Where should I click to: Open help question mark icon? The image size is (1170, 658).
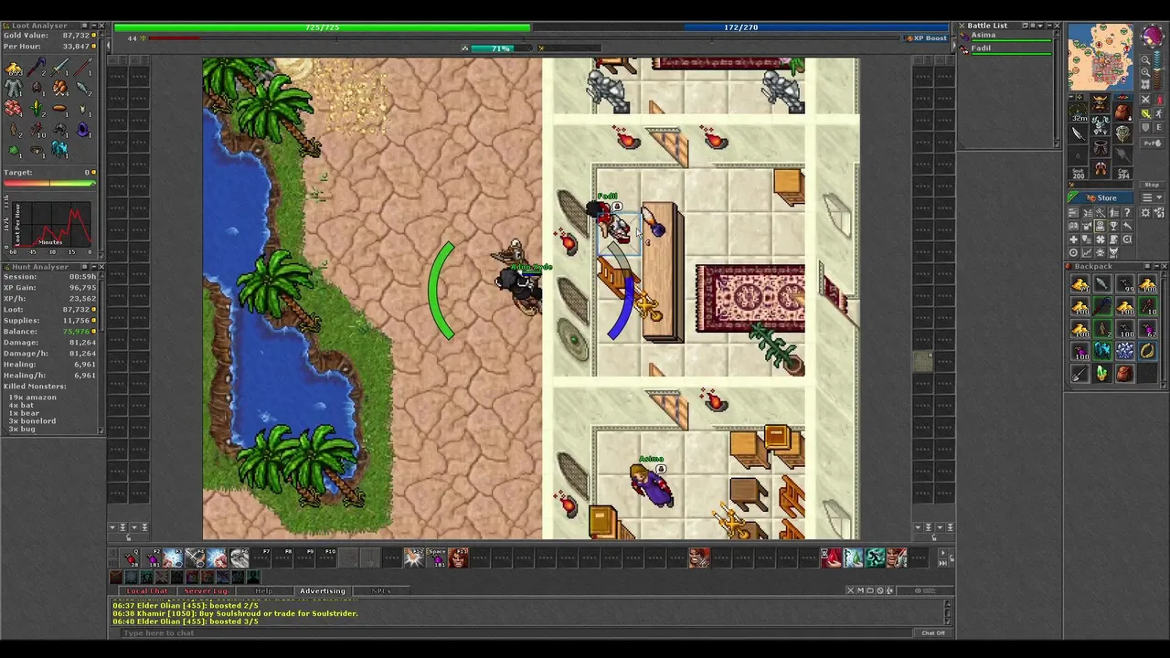pyautogui.click(x=1127, y=213)
